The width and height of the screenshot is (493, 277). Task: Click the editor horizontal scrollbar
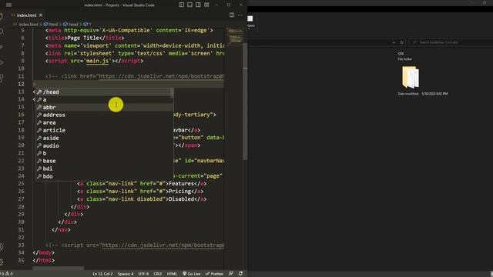[x=59, y=269]
